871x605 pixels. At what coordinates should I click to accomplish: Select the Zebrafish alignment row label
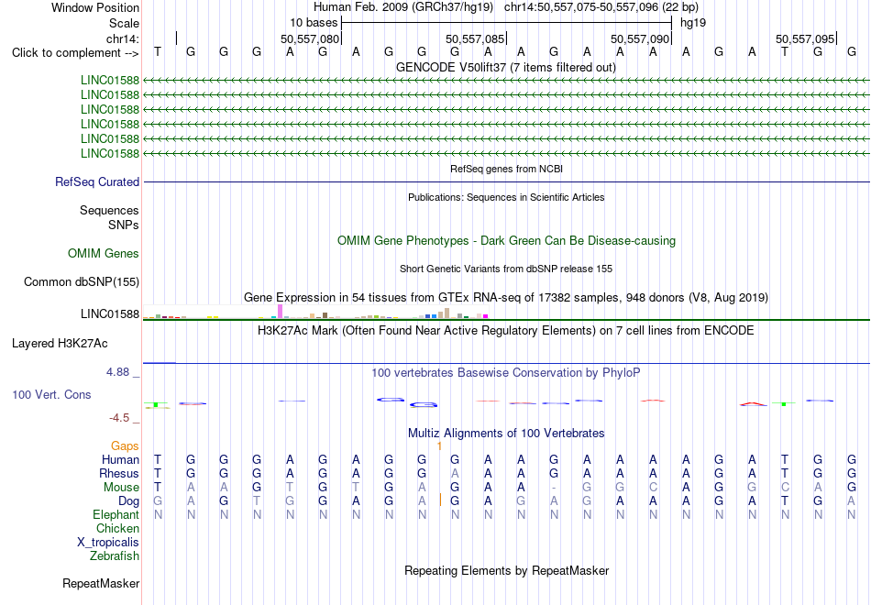115,556
